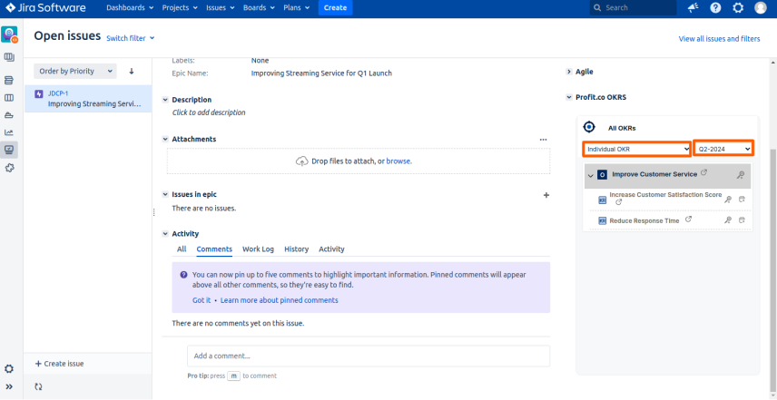Open external link for Reduce Response Time
Viewport: 777px width, 400px height.
pos(688,220)
